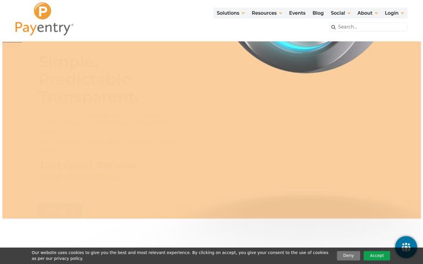The width and height of the screenshot is (423, 264).
Task: Focus the Search input field
Action: 368,27
